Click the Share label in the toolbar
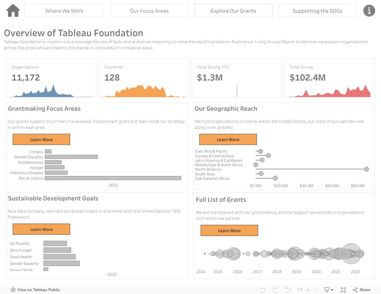 (x=365, y=290)
